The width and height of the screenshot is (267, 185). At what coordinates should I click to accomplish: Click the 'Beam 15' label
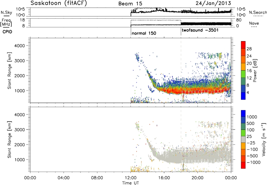(130, 4)
